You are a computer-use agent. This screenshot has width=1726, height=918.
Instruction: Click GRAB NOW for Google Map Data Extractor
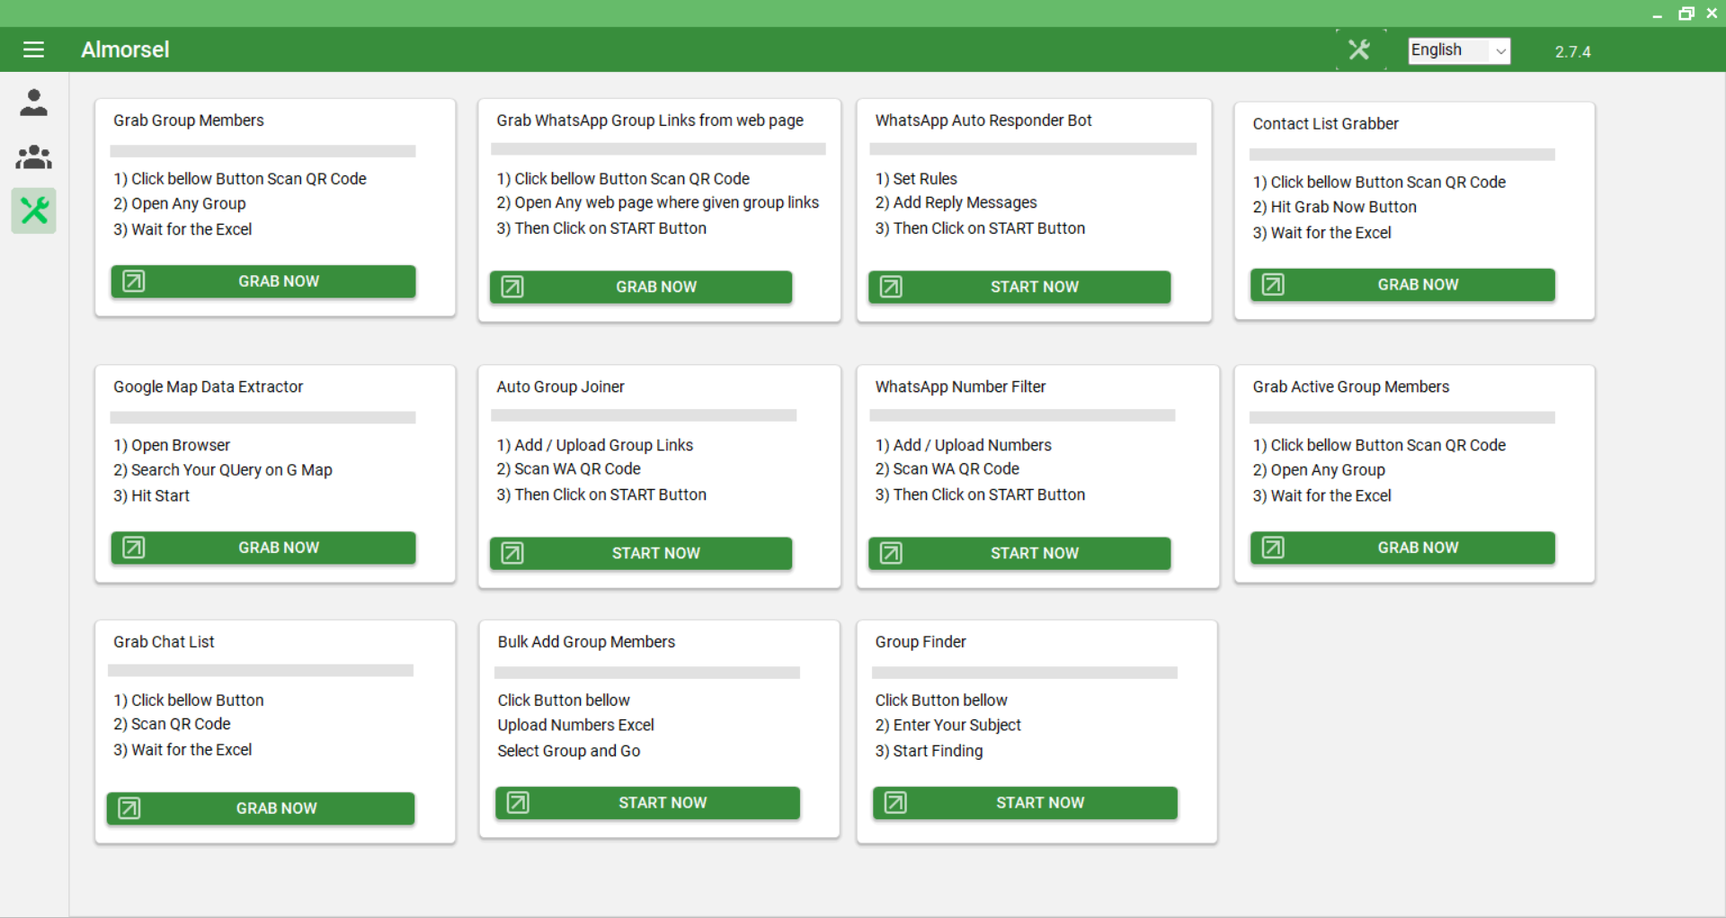click(263, 548)
